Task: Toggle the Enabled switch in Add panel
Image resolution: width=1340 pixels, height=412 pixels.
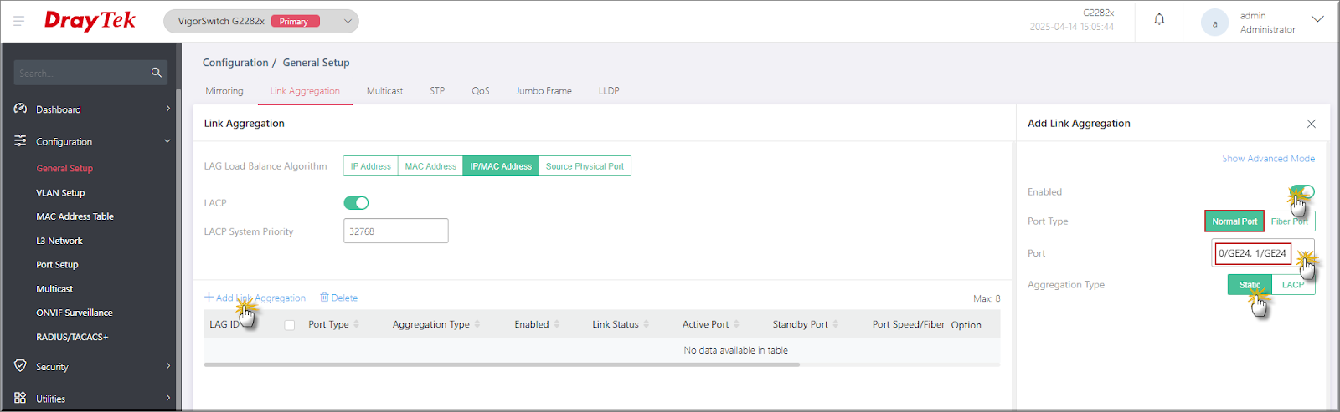Action: tap(1302, 191)
